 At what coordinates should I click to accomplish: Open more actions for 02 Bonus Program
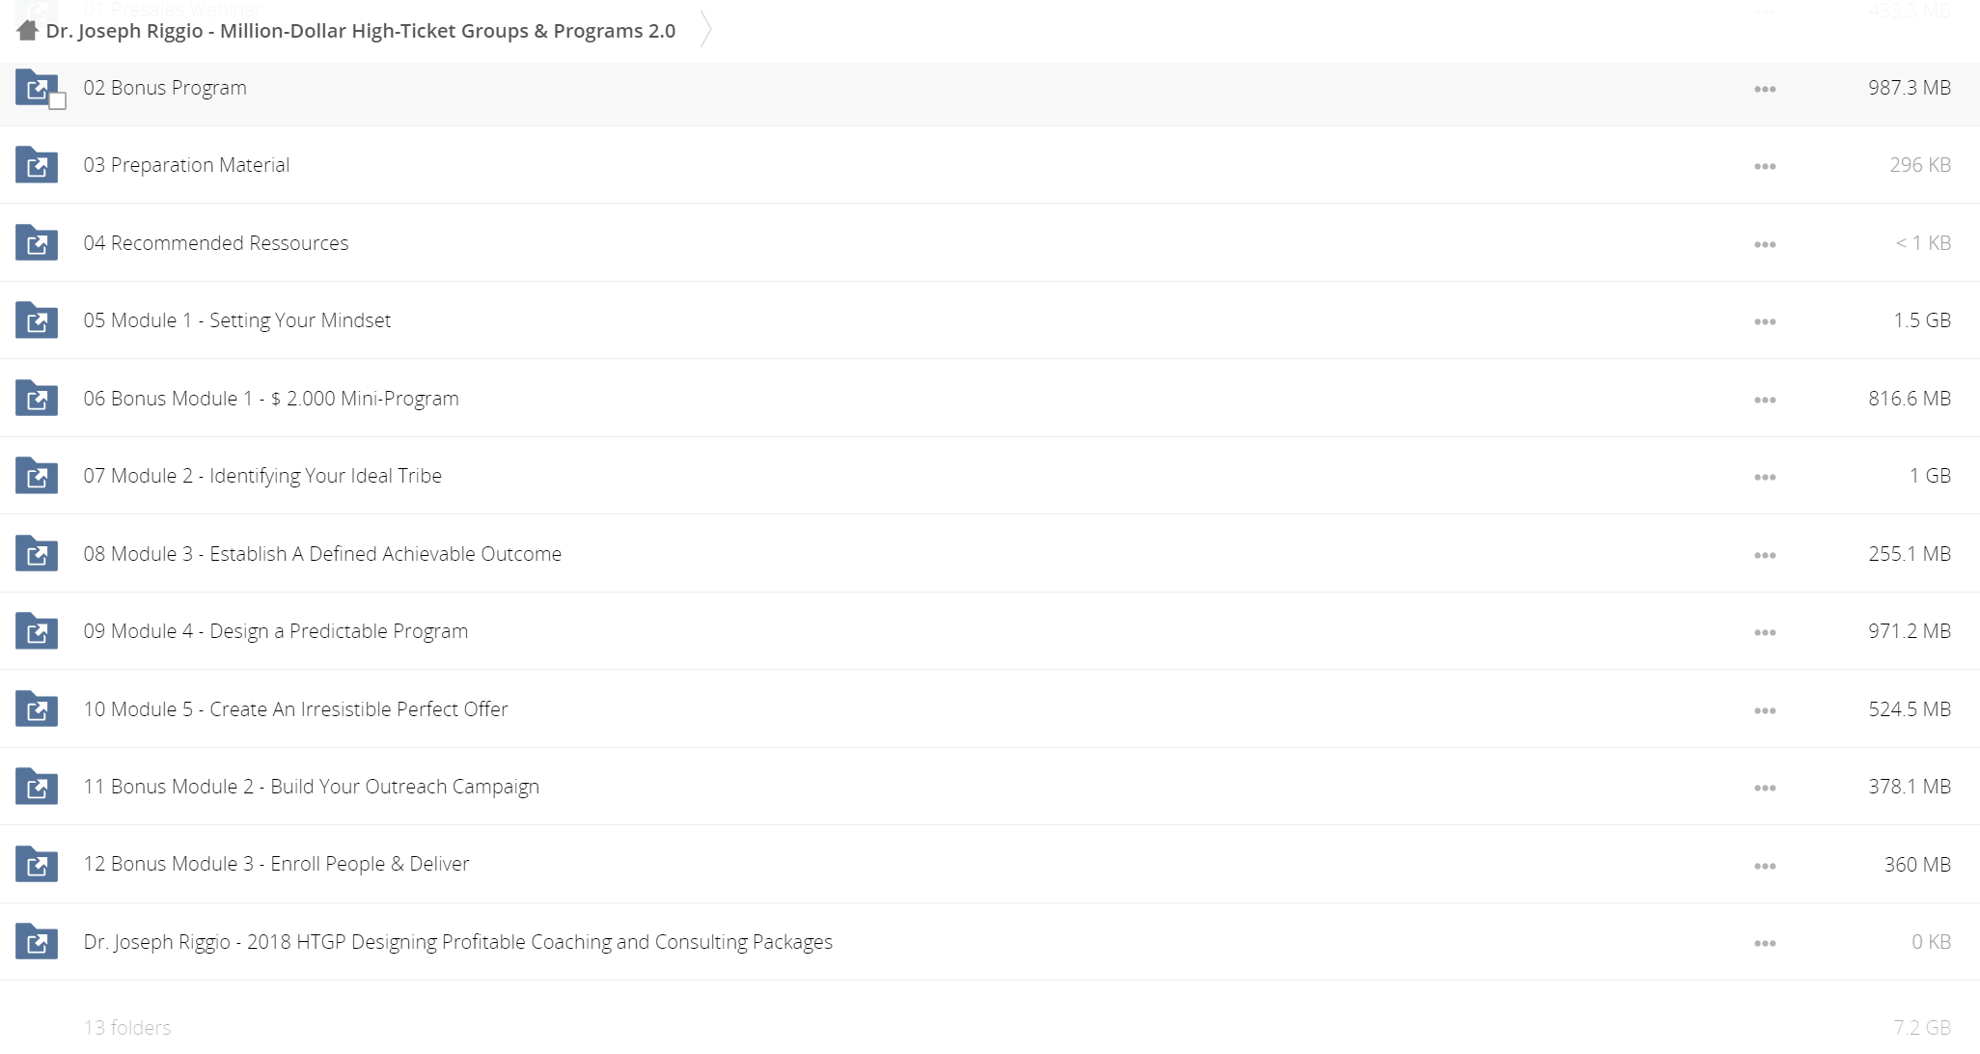pyautogui.click(x=1765, y=89)
